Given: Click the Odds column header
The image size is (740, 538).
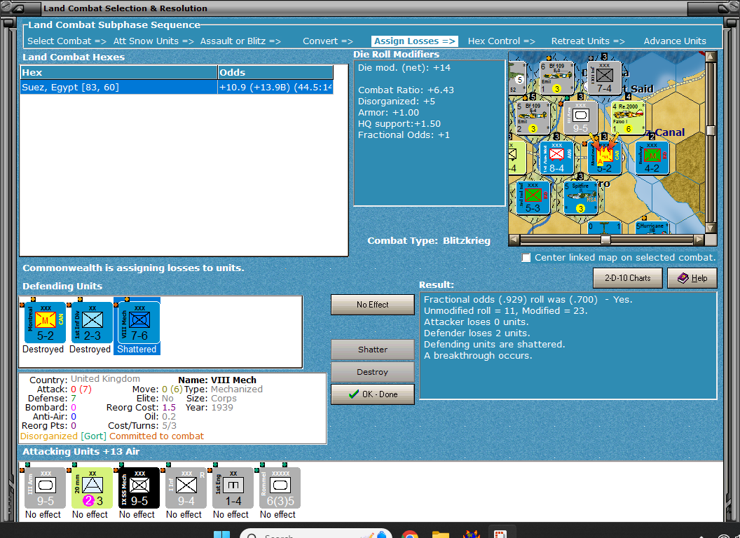Looking at the screenshot, I should [275, 72].
